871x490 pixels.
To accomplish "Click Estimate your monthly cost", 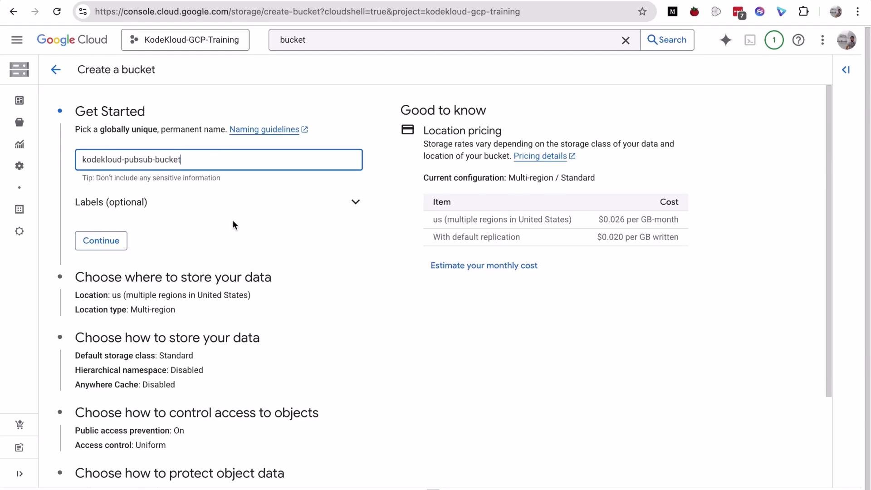I will pos(484,265).
